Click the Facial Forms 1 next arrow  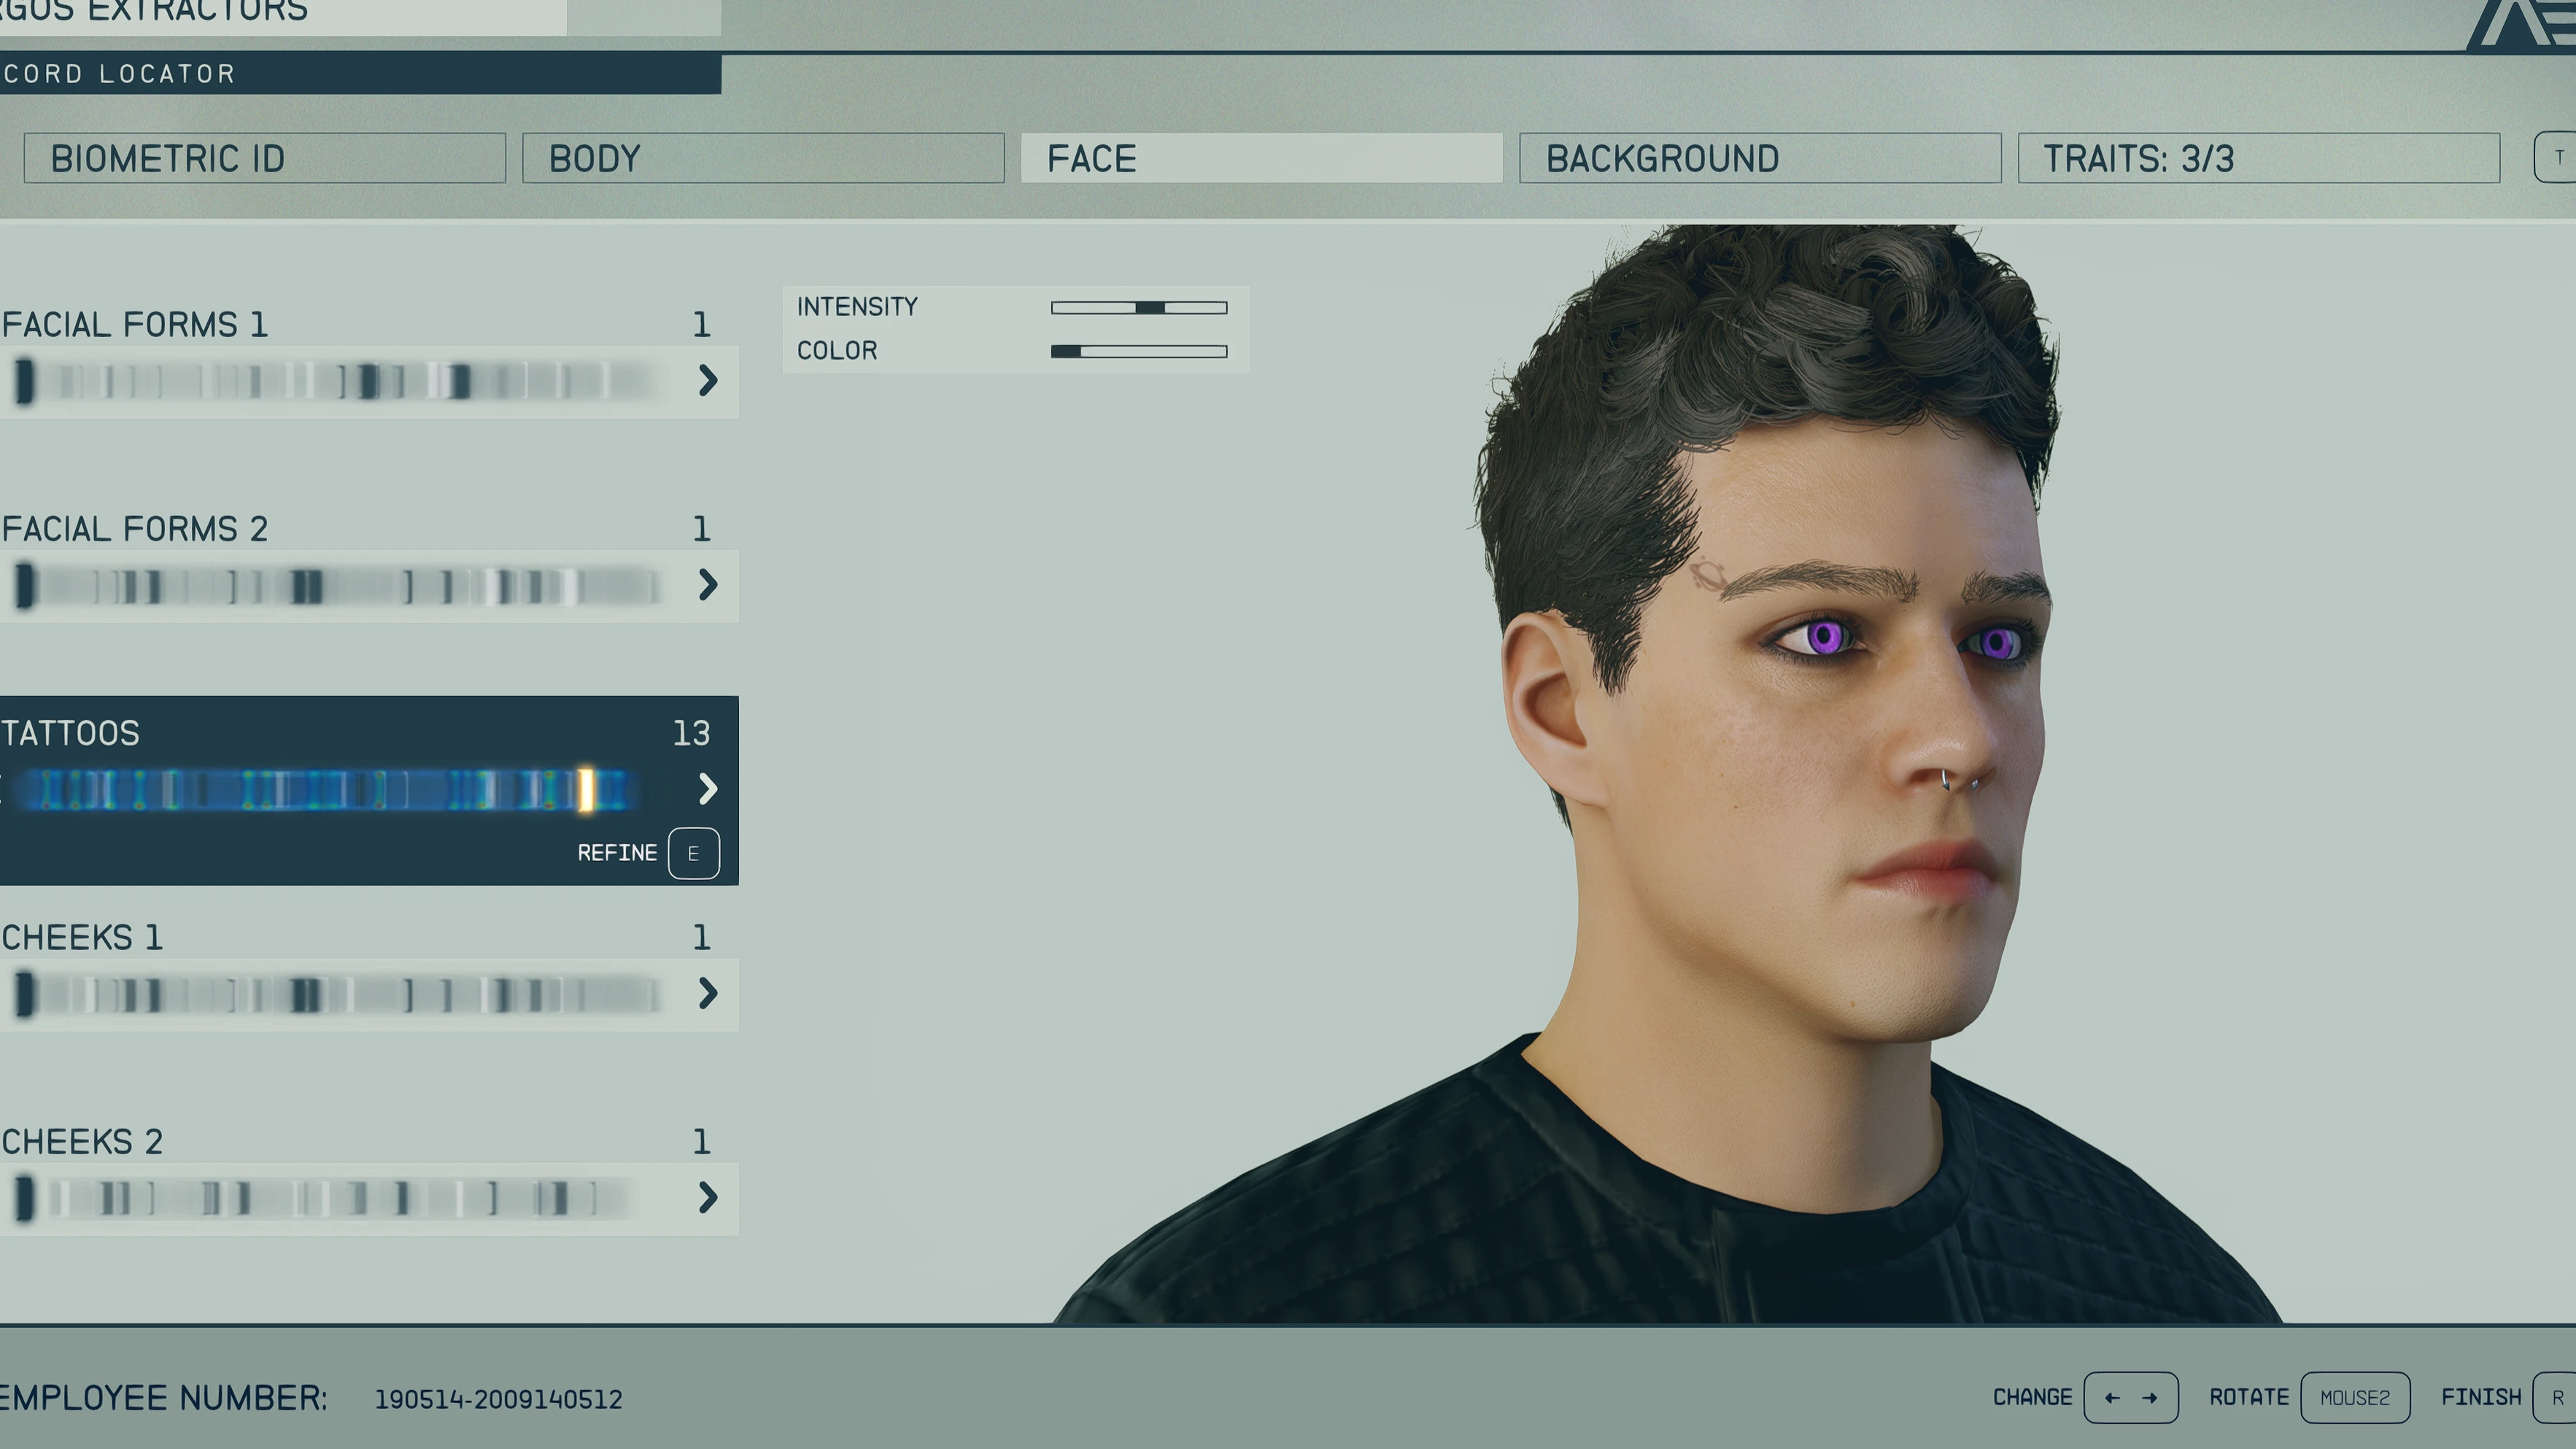pyautogui.click(x=707, y=380)
